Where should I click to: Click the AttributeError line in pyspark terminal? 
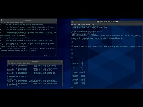tap(97, 38)
